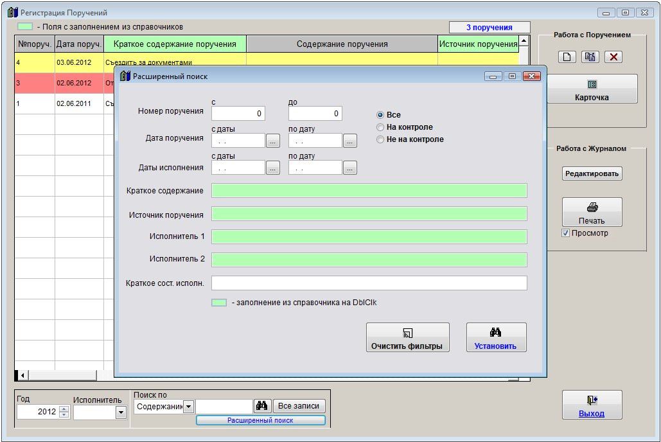Viewport: 661px width, 442px height.
Task: Click the copy assignment icon
Action: coord(590,57)
